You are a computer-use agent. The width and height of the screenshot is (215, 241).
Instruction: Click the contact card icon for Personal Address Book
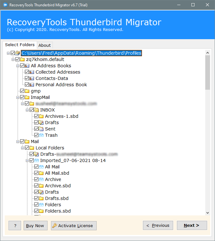tap(32, 85)
